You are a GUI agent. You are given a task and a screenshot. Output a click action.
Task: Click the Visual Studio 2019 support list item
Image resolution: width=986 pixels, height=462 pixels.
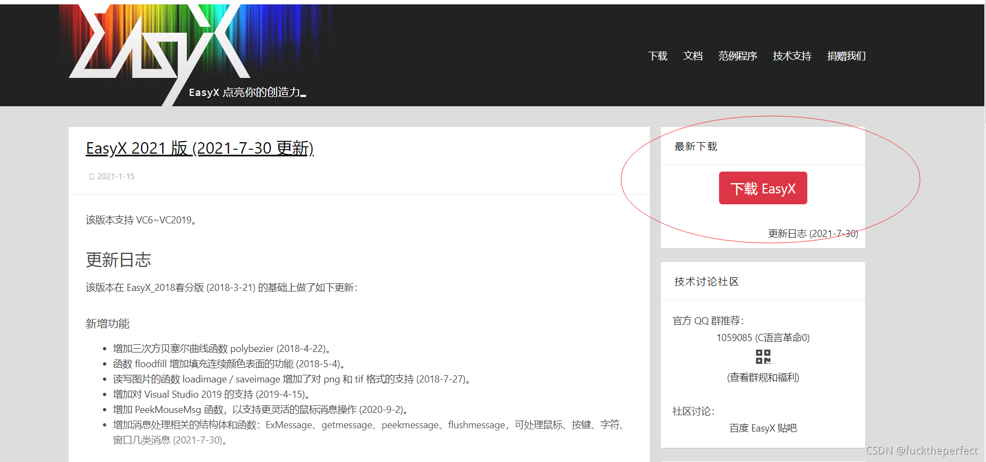point(212,394)
